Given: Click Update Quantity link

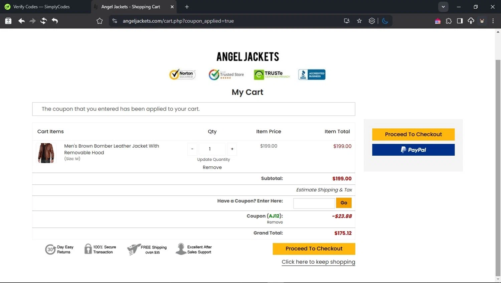Looking at the screenshot, I should (213, 159).
